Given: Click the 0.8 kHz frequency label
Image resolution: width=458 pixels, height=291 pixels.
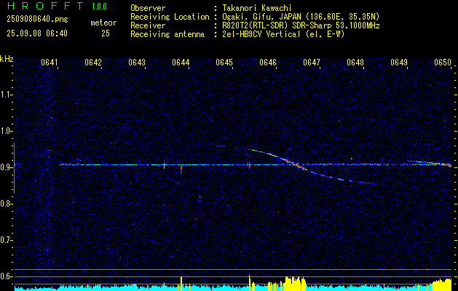Looking at the screenshot, I should pos(6,204).
